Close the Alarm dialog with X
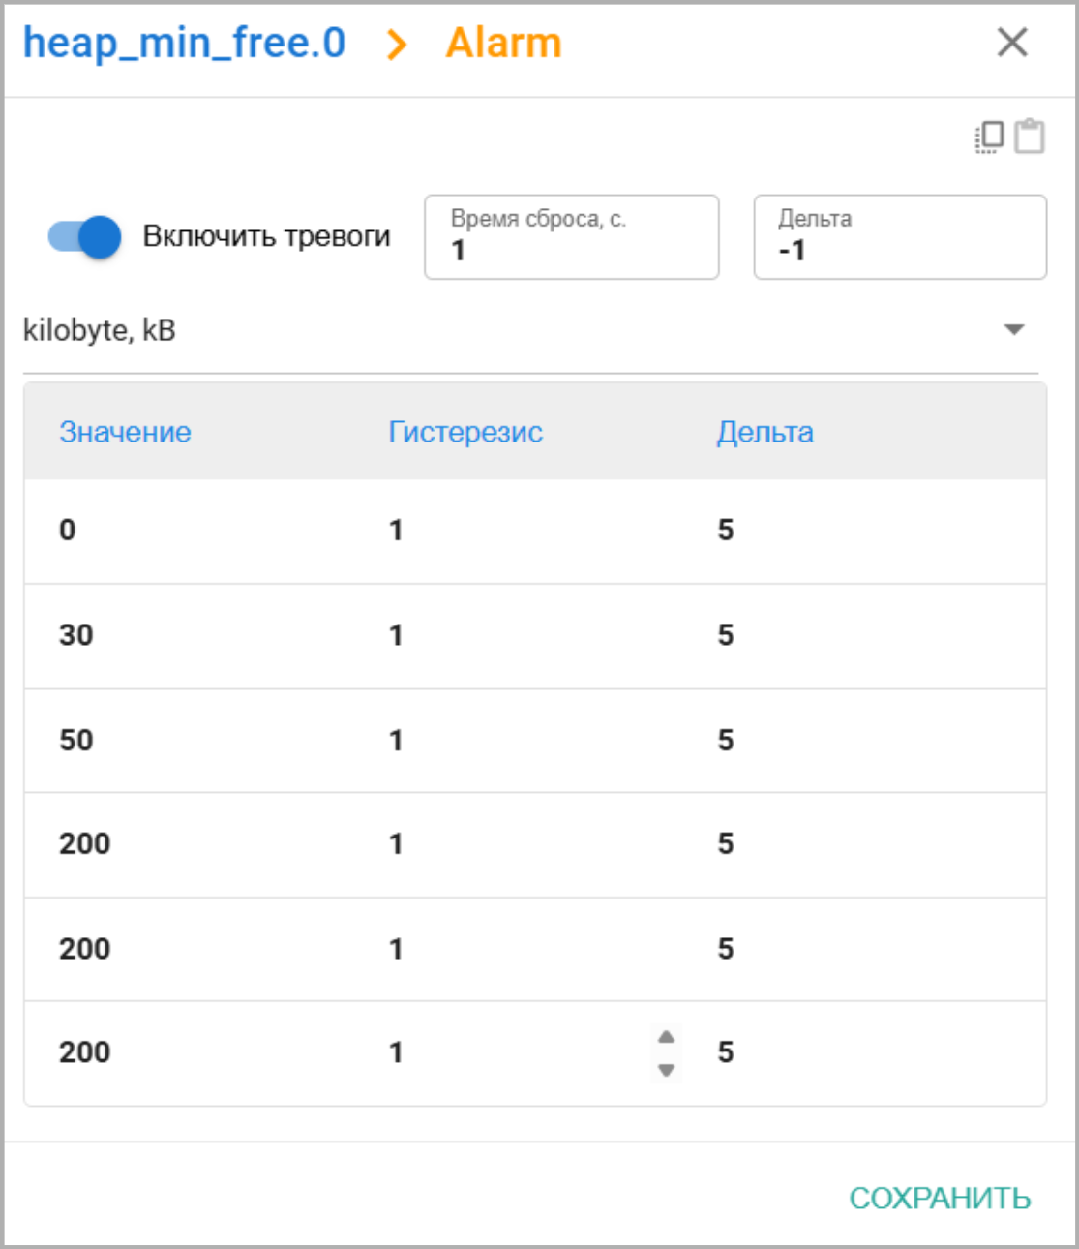This screenshot has height=1249, width=1079. 1012,43
